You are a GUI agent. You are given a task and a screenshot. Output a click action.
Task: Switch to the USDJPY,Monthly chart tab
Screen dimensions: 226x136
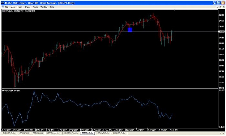coord(53,133)
